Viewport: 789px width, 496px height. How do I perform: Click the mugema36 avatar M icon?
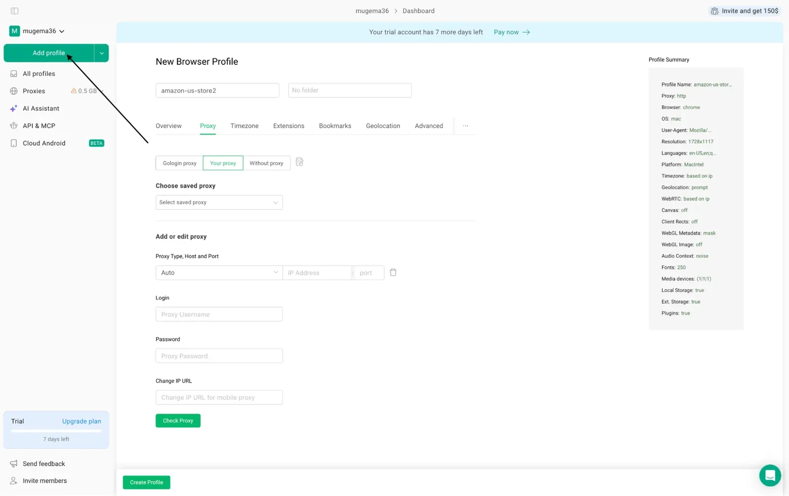pyautogui.click(x=14, y=31)
